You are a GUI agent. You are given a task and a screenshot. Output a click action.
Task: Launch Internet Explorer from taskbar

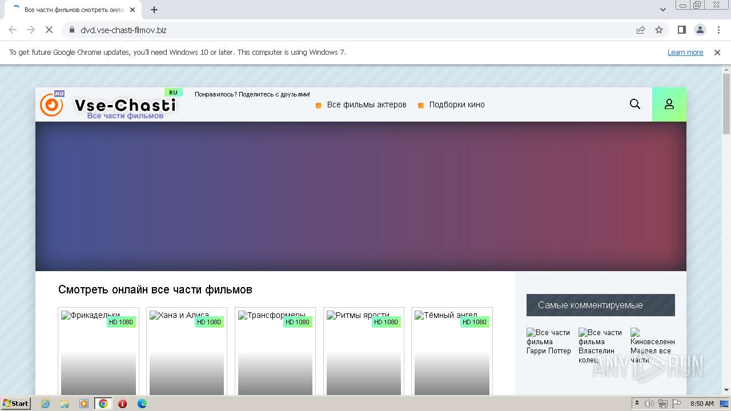tap(45, 404)
